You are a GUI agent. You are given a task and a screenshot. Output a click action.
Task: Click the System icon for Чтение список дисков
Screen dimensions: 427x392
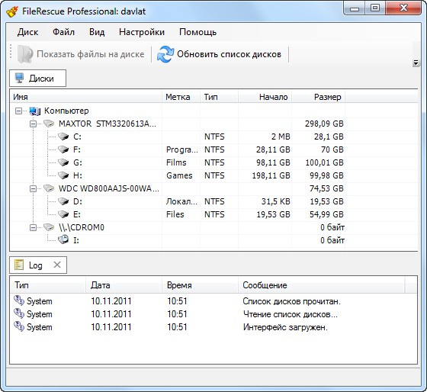19,313
